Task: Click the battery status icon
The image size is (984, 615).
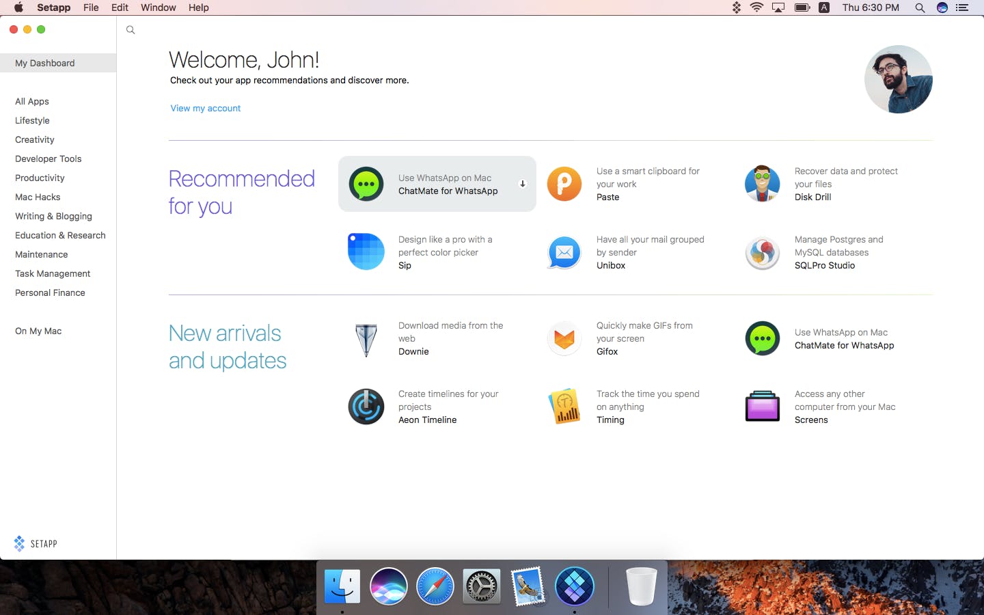Action: (x=802, y=8)
